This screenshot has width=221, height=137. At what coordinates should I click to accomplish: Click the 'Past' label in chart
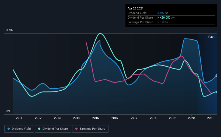tap(211, 37)
